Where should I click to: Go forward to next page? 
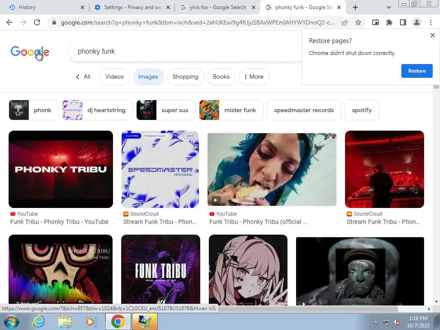click(x=23, y=22)
